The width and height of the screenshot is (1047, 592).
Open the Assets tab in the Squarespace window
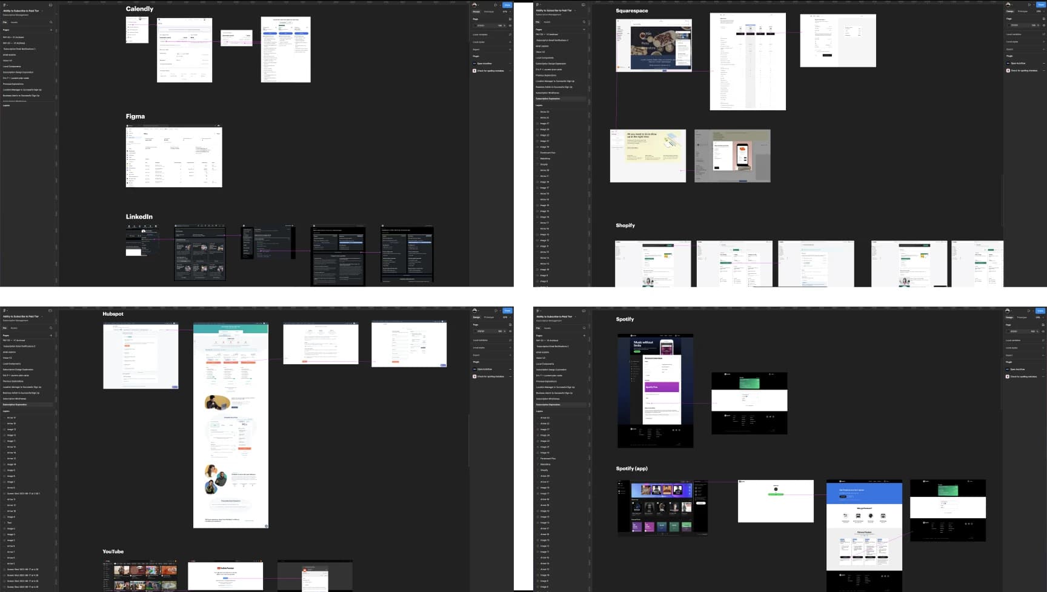tap(547, 22)
